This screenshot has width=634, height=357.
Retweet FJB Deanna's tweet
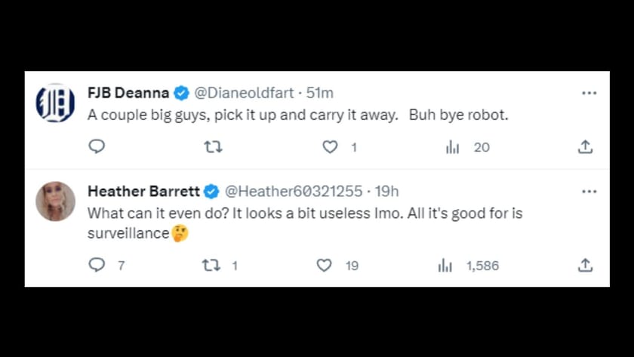pos(214,147)
